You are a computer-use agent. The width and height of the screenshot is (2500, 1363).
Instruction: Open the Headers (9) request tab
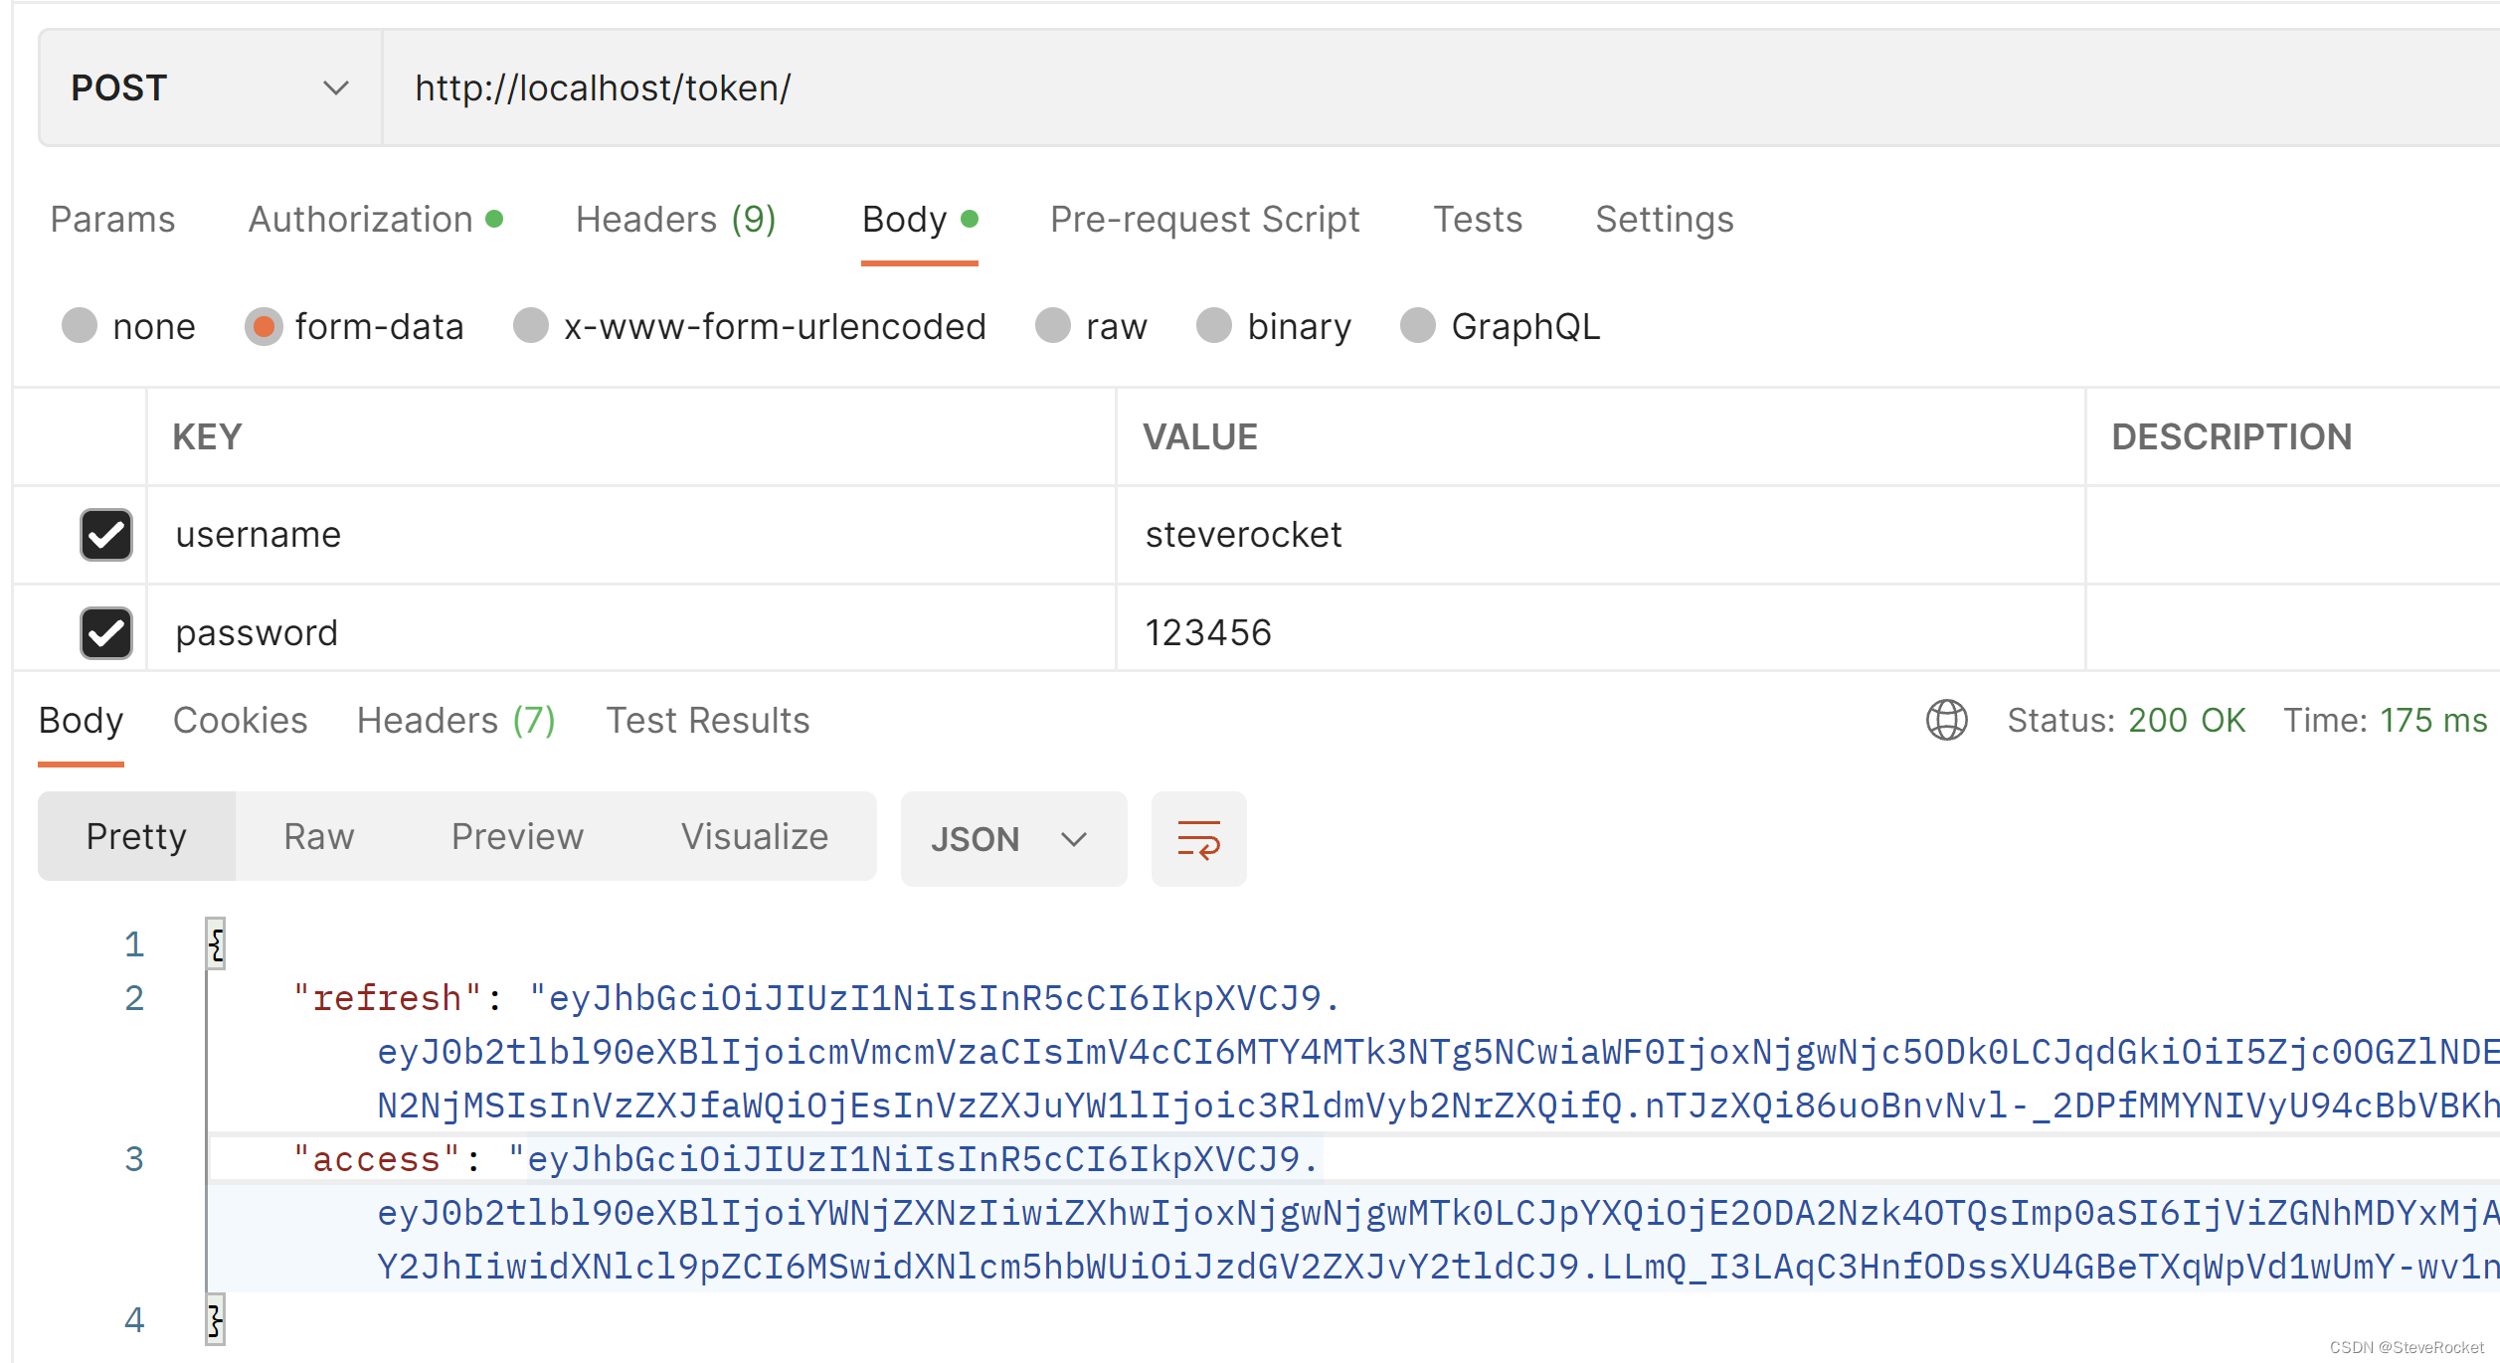(676, 220)
